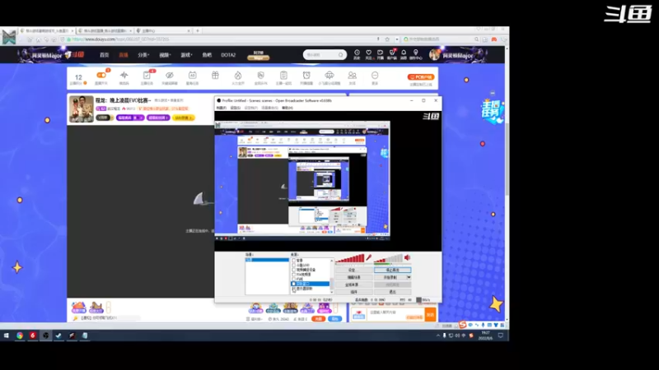
Task: Toggle the PS4 video source checkbox in OBS
Action: (x=293, y=275)
